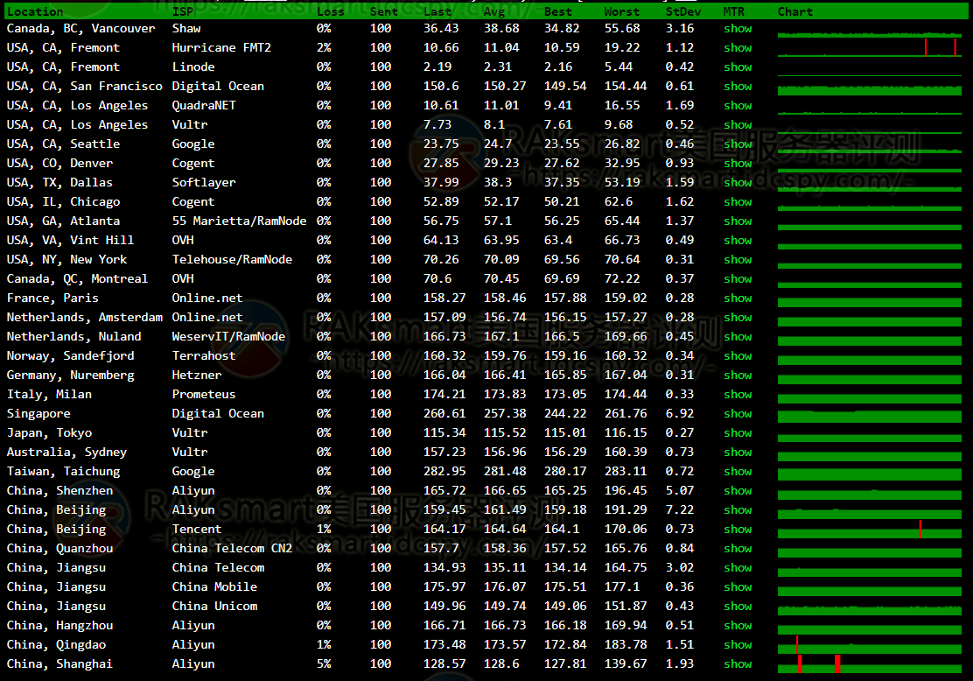Open show link for China Shenzhen
Viewport: 973px width, 681px height.
[x=738, y=490]
